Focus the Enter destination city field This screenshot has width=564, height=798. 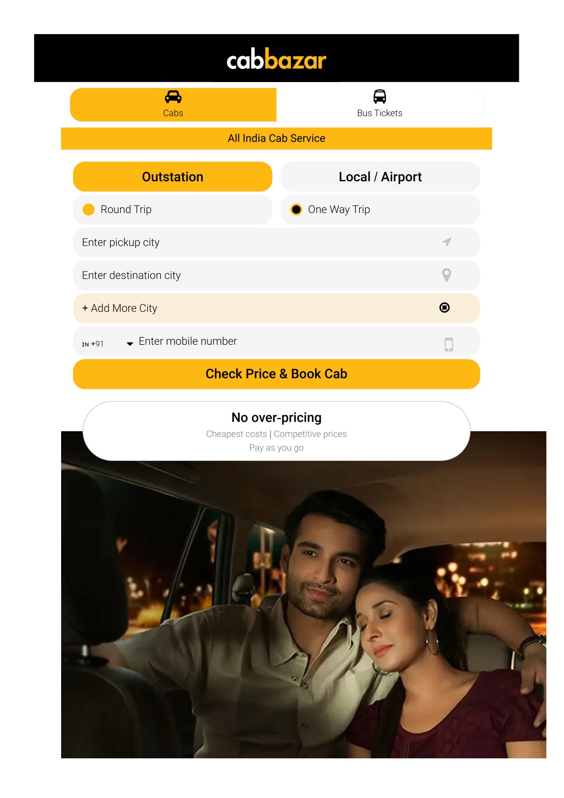pos(276,275)
